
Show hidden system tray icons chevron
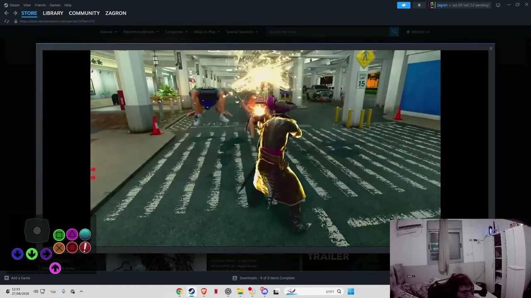click(81, 291)
